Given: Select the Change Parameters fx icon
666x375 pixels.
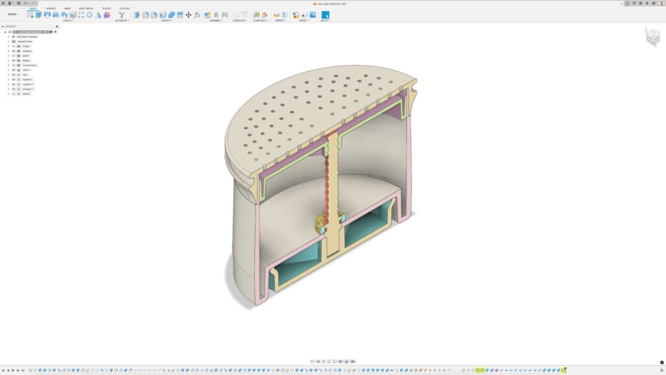Looking at the screenshot, I should 197,15.
